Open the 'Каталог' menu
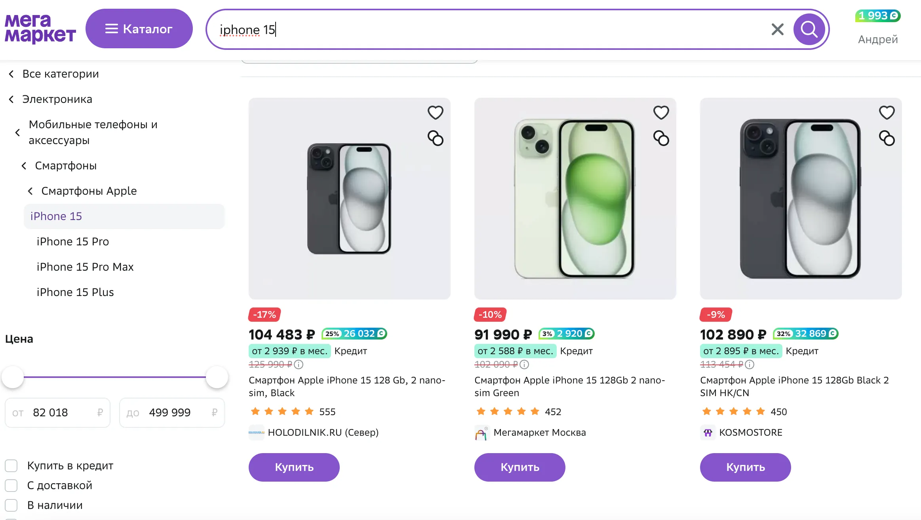 [139, 29]
